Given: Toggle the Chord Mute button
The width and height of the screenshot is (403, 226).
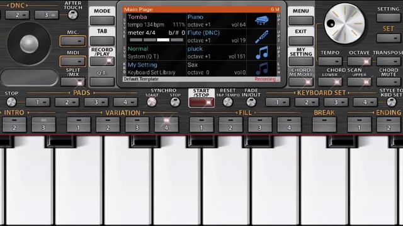Looking at the screenshot, I should (x=389, y=82).
